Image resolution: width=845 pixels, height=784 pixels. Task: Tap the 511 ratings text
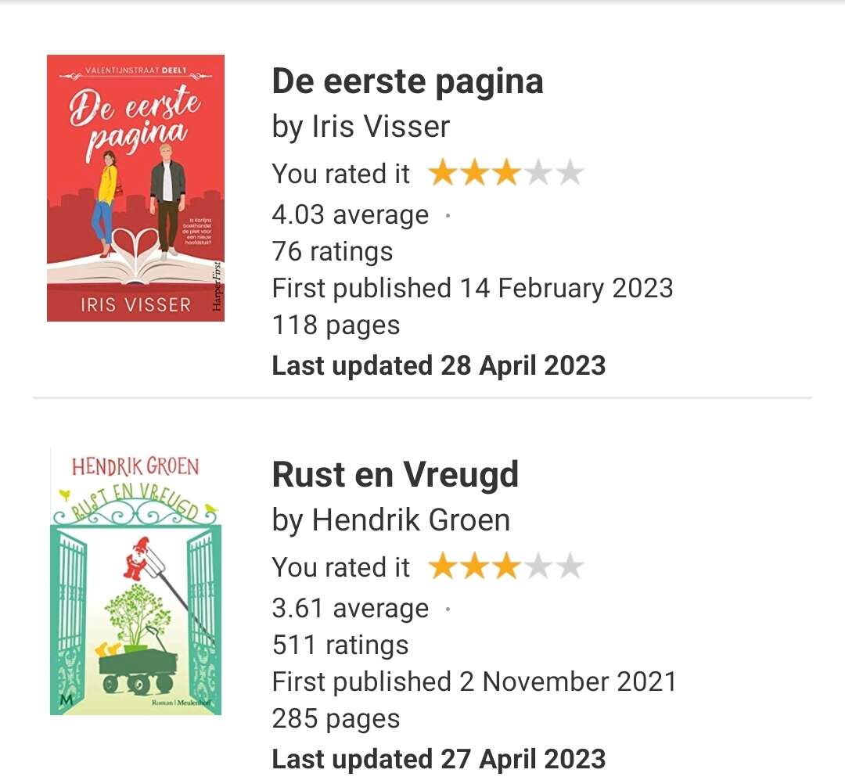pyautogui.click(x=340, y=645)
